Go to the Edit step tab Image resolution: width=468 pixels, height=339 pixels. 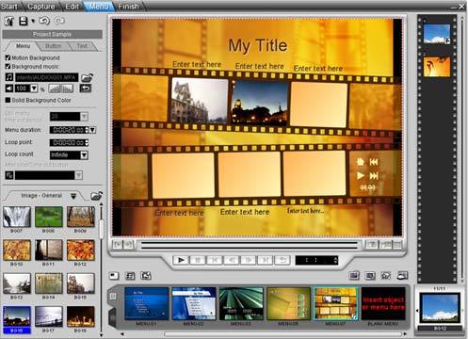click(72, 6)
